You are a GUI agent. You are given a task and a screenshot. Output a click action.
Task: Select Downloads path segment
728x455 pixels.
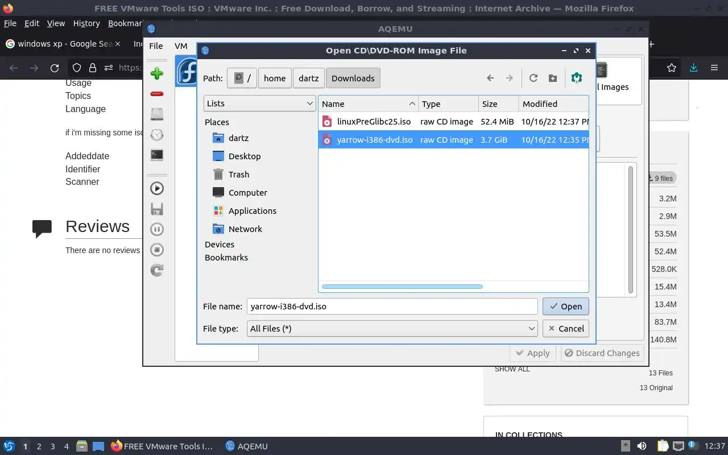click(x=353, y=78)
